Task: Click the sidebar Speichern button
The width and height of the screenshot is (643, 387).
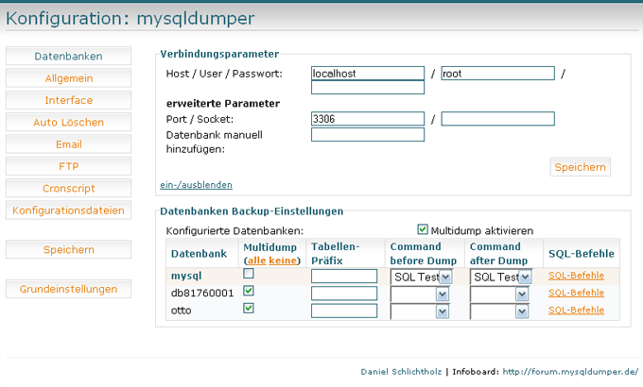Action: tap(68, 249)
